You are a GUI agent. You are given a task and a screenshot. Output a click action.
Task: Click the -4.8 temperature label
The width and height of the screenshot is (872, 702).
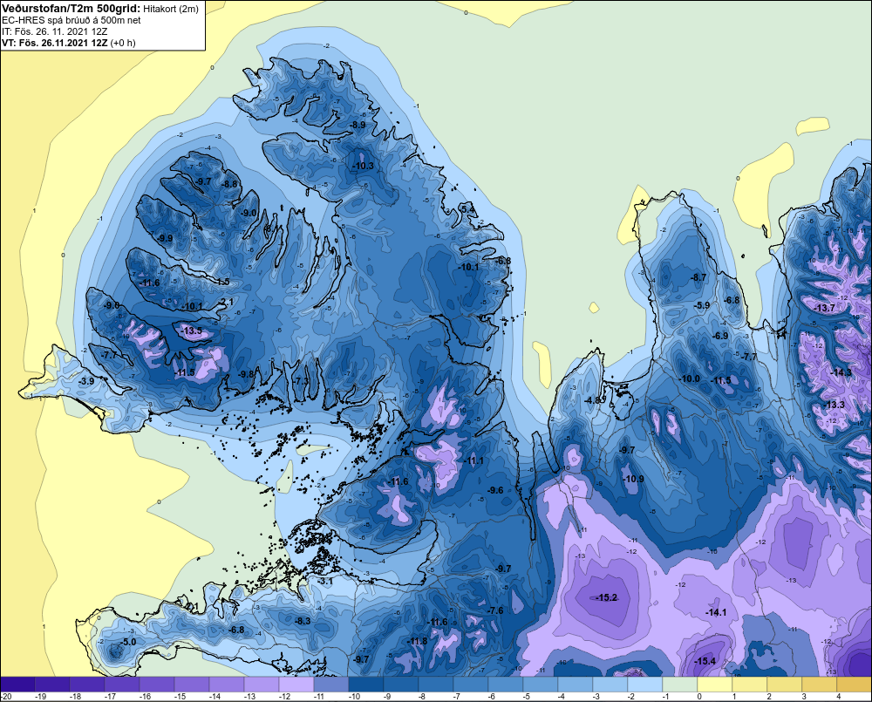593,400
